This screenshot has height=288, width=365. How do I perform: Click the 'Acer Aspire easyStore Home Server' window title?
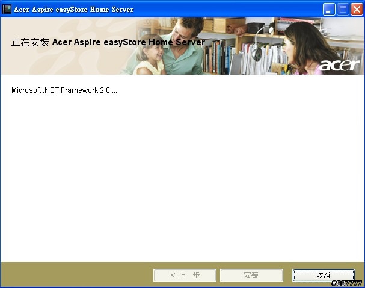[x=73, y=10]
